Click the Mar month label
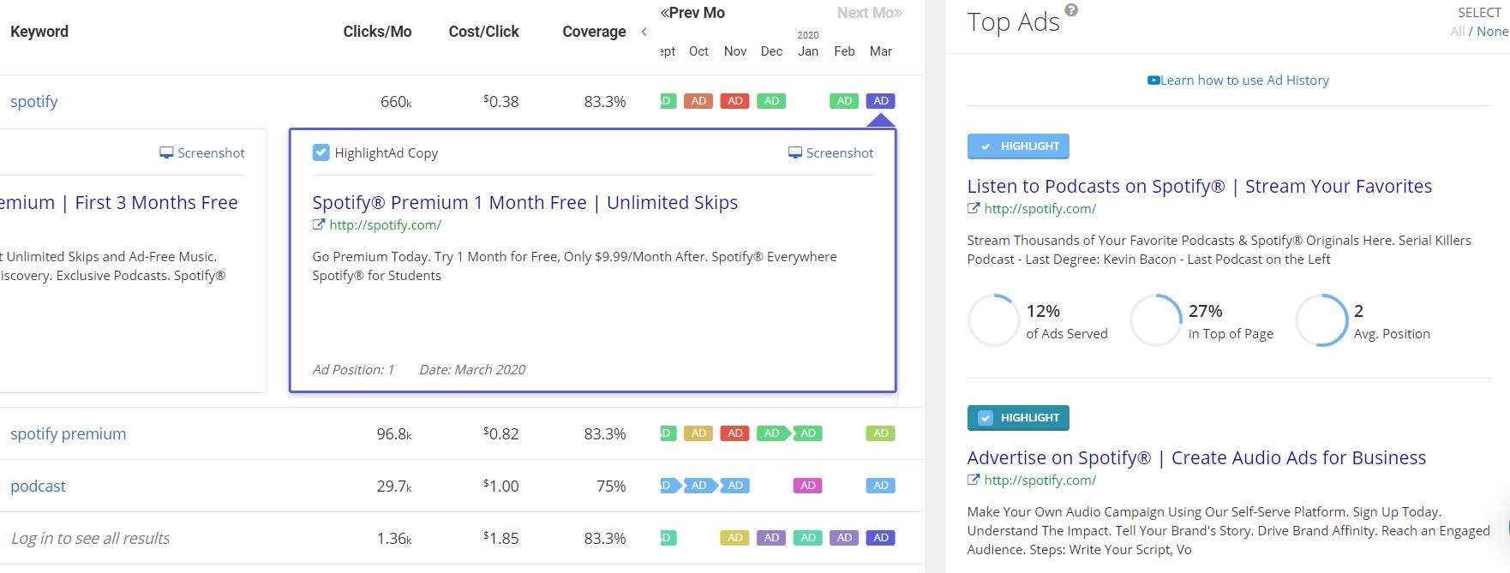 (881, 51)
